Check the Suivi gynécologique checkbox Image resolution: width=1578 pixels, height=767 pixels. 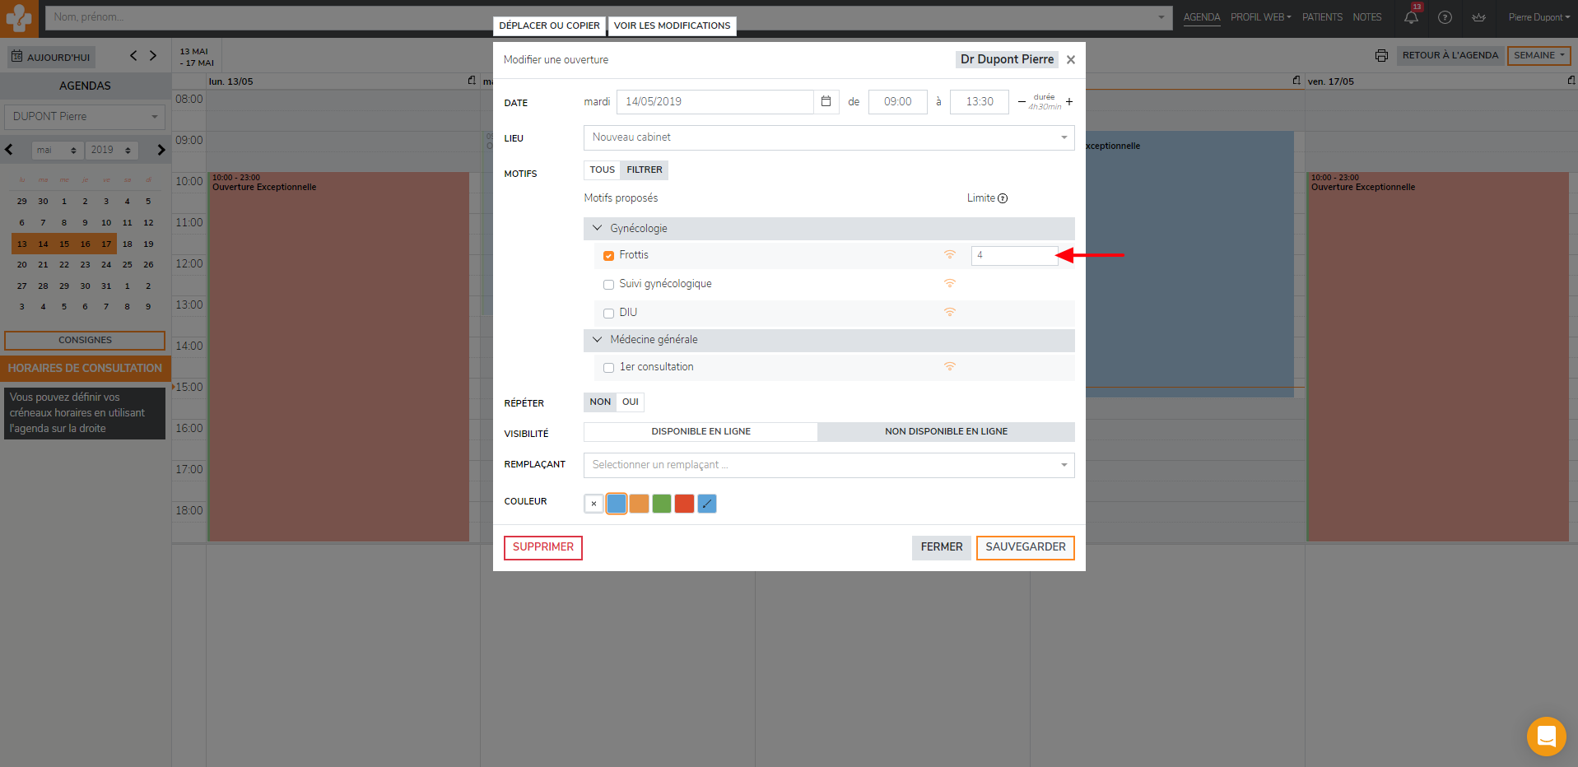pos(608,285)
